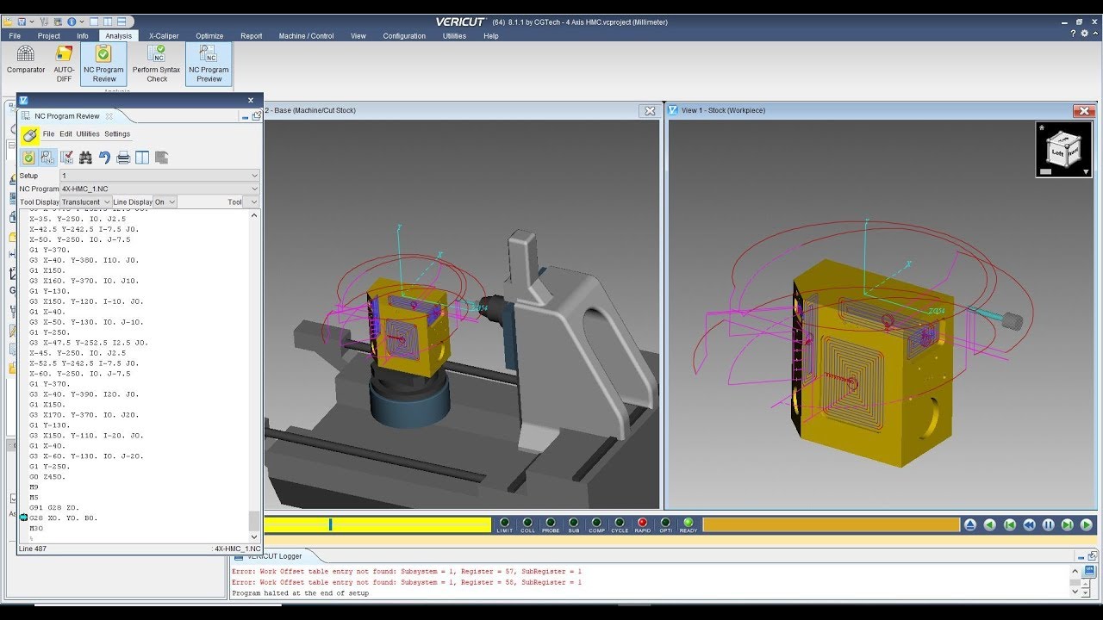Click the view cube in the Workpiece view

(1062, 150)
